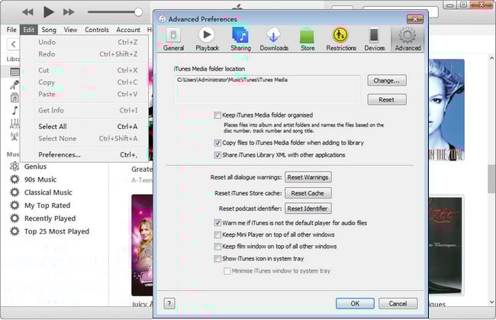Image resolution: width=496 pixels, height=320 pixels.
Task: Click the back arrow button in iTunes
Action: pyautogui.click(x=13, y=44)
